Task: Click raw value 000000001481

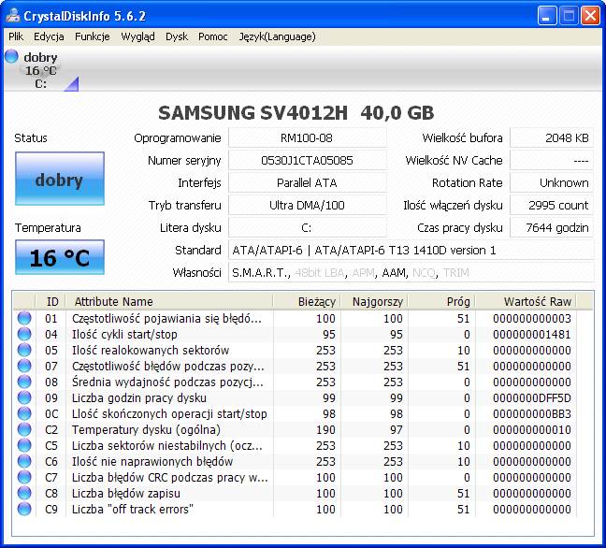Action: tap(532, 334)
